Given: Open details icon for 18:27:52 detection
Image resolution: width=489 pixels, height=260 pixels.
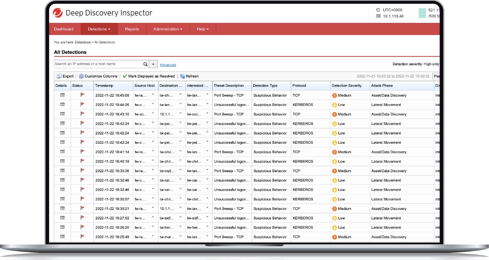Looking at the screenshot, I should [62, 218].
